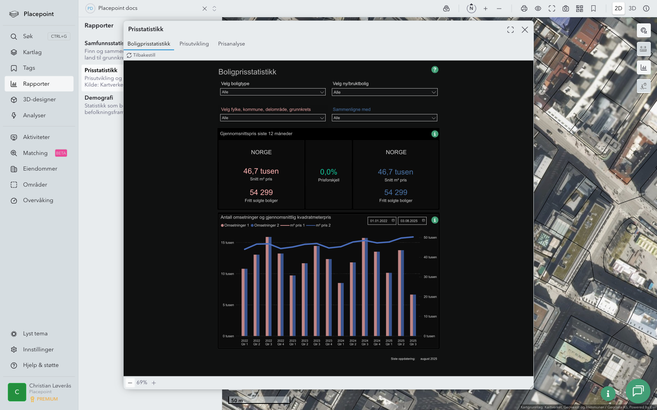Open the Sammenligne med dropdown
The image size is (657, 410).
pyautogui.click(x=384, y=118)
